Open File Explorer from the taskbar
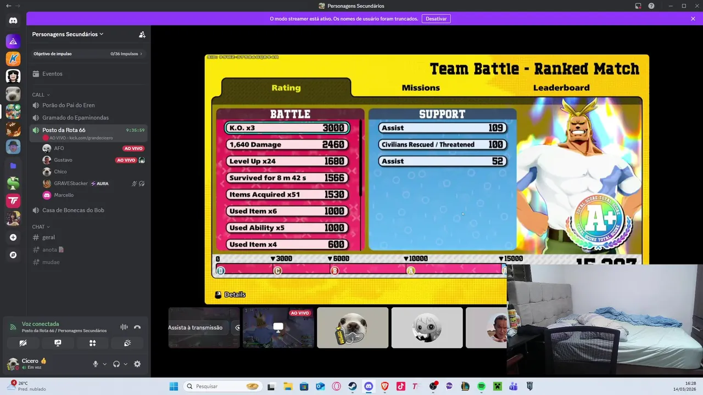This screenshot has height=395, width=703. 288,386
